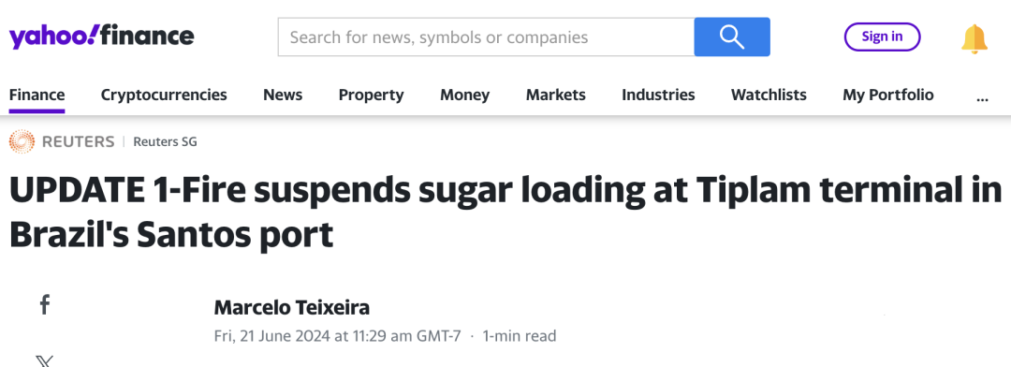Open the Property section
This screenshot has height=367, width=1011.
tap(371, 95)
